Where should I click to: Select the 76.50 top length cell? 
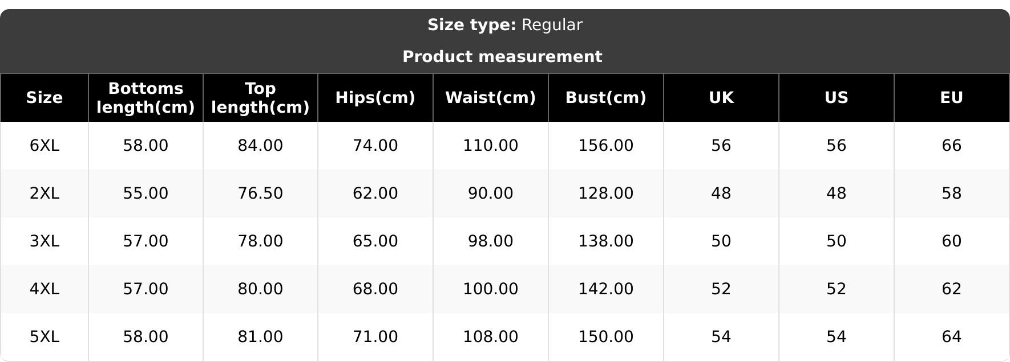pos(260,194)
